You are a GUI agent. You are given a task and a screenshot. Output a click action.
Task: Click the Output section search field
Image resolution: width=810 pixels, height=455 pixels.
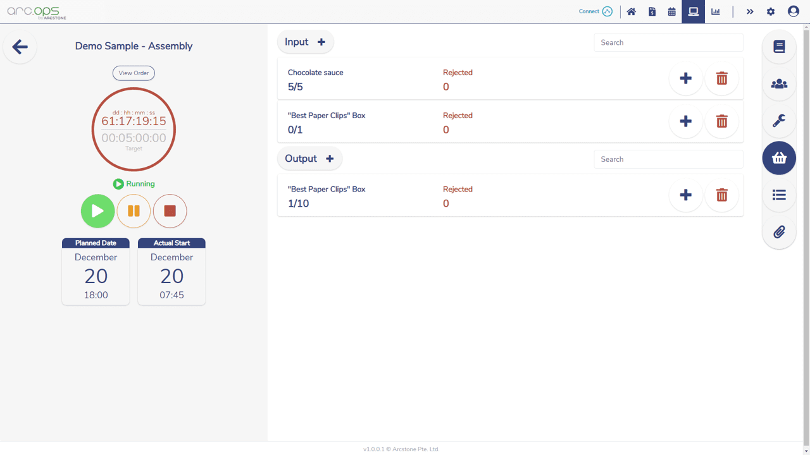pos(668,159)
